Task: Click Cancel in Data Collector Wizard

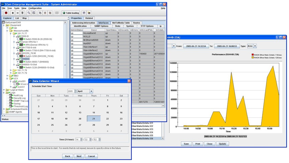Action: point(91,156)
